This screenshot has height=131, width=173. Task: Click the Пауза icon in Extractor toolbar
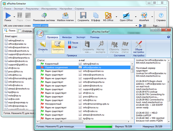pos(20,15)
